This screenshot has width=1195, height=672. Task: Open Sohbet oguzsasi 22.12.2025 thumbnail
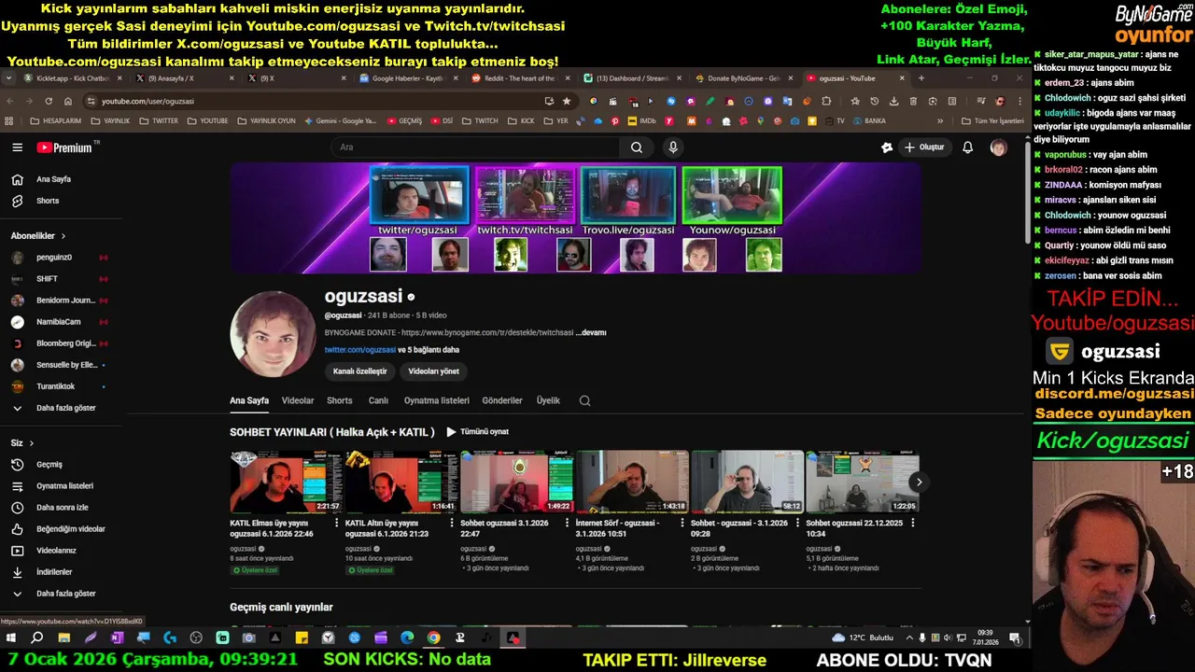[862, 482]
